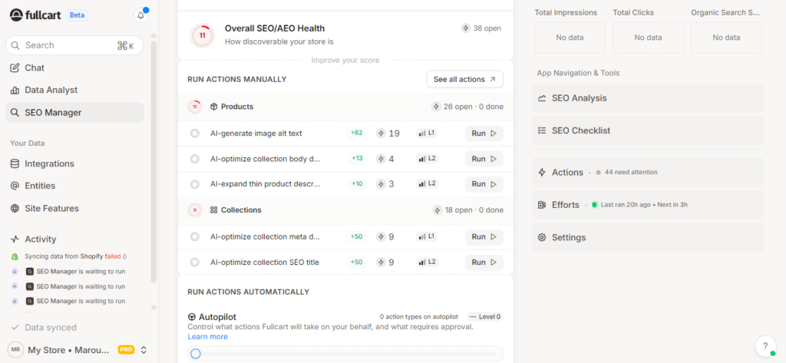The image size is (786, 363).
Task: Open the SEO Checklist tool
Action: pos(580,130)
